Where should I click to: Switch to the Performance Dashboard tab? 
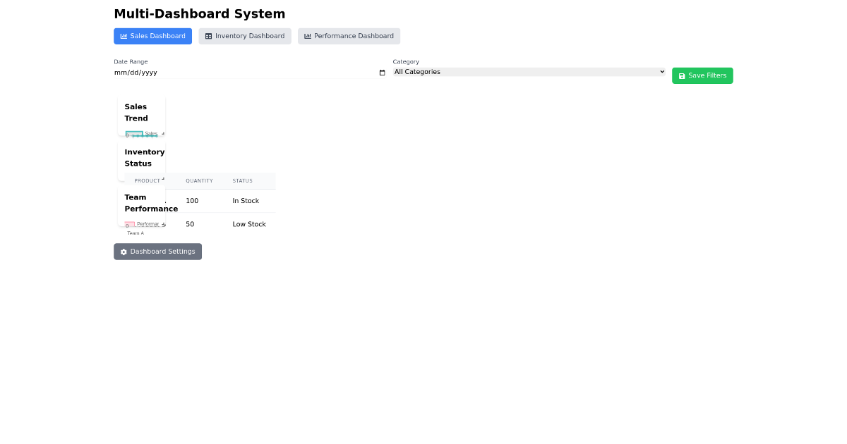click(349, 37)
